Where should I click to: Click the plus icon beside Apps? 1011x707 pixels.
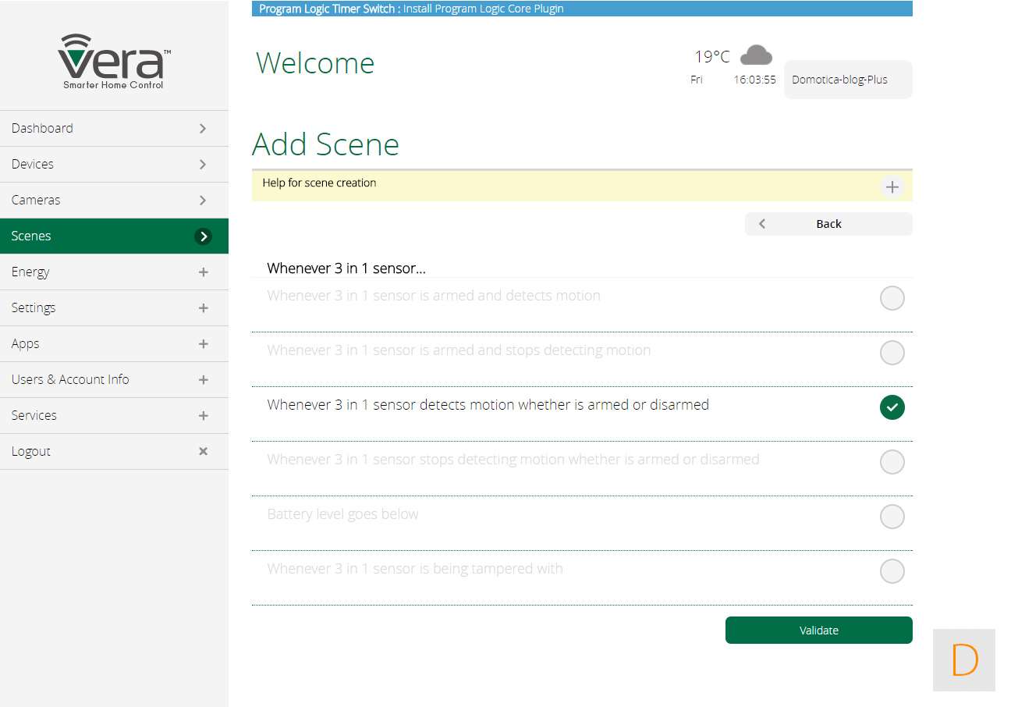203,344
